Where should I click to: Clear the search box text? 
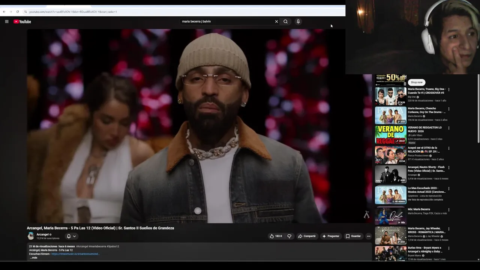point(276,21)
